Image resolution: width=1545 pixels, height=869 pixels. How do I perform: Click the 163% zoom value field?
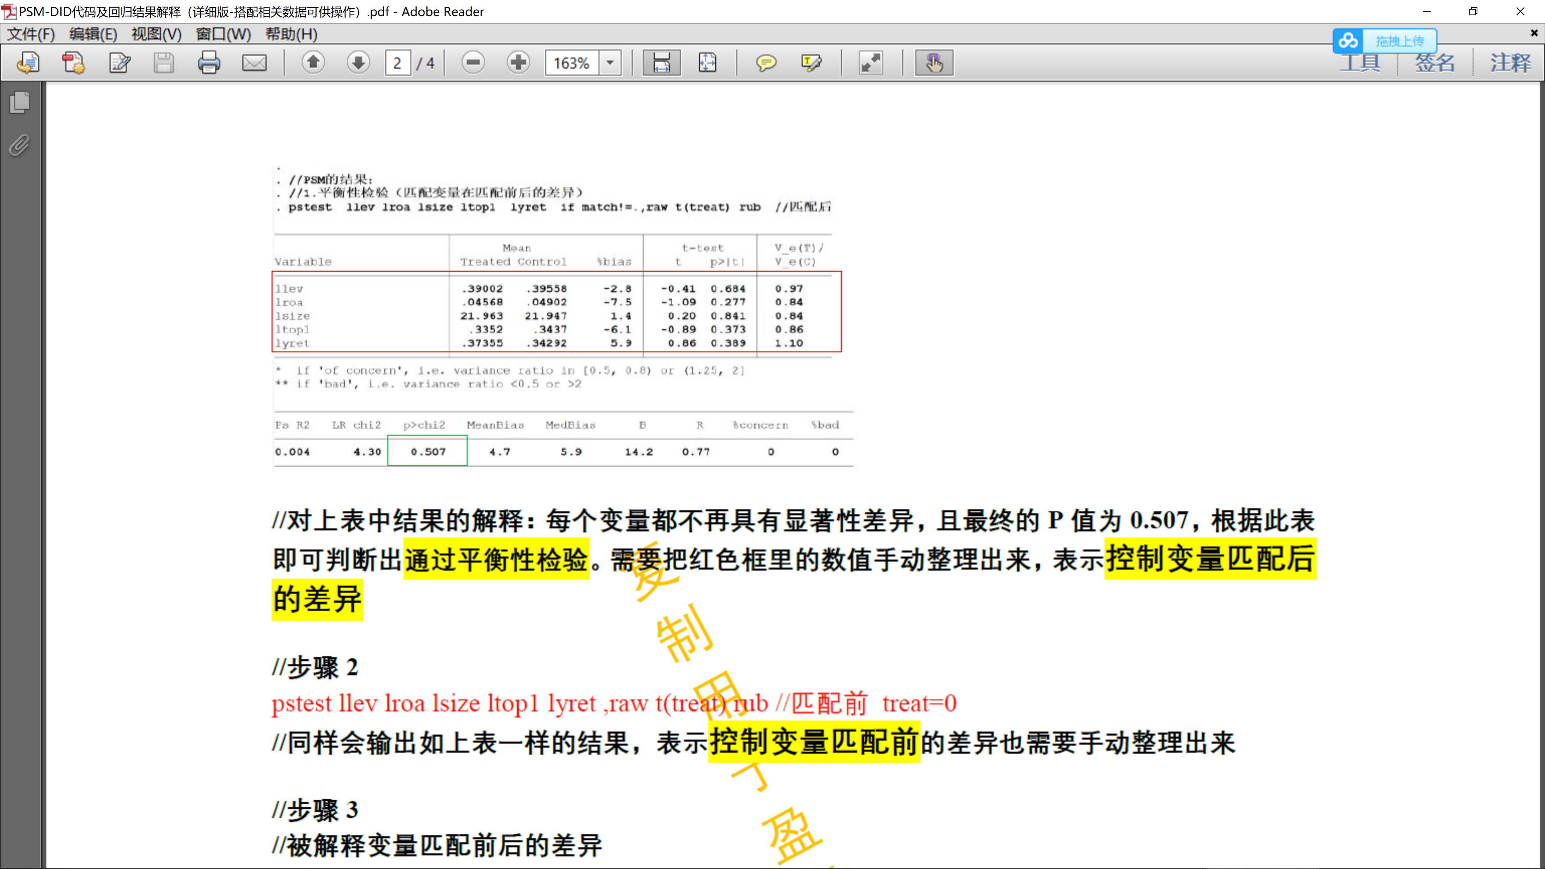pyautogui.click(x=572, y=62)
